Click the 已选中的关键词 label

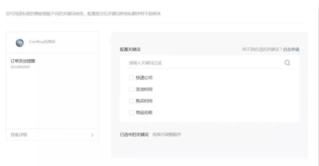(134, 134)
